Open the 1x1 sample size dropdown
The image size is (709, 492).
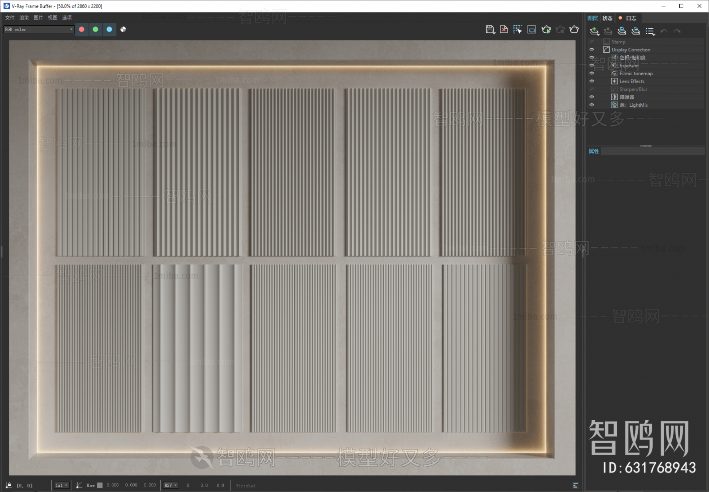coord(62,485)
